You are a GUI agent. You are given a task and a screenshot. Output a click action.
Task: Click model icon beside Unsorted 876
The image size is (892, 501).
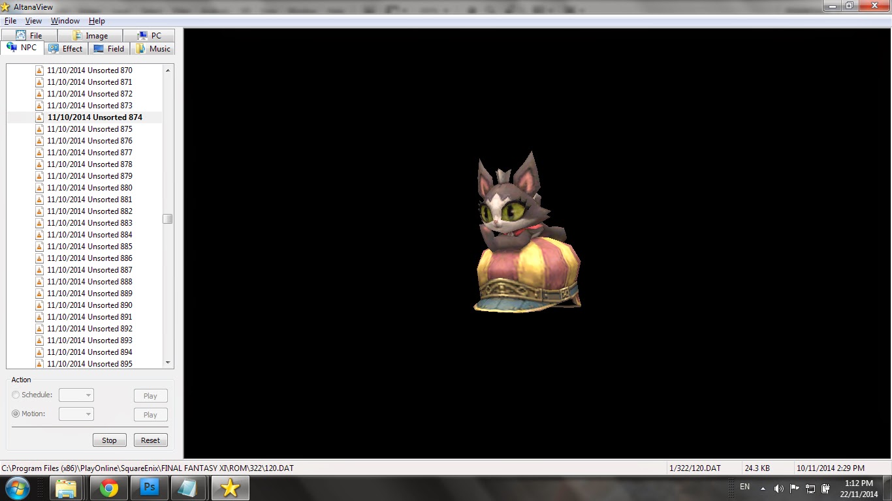39,141
